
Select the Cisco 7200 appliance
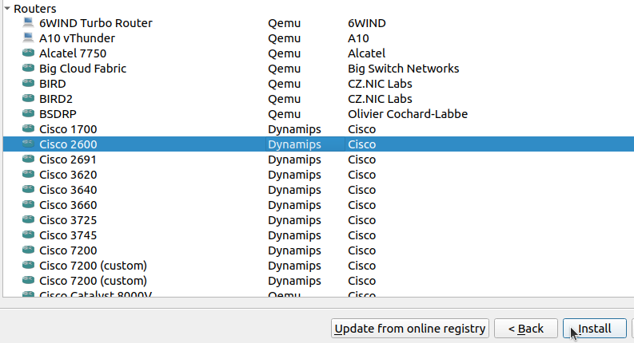click(x=68, y=250)
